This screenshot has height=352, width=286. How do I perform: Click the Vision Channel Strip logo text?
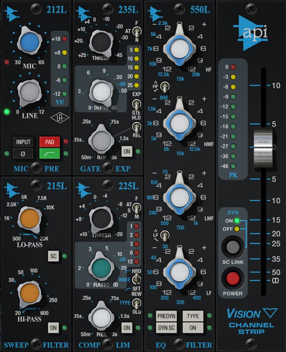coord(252,321)
